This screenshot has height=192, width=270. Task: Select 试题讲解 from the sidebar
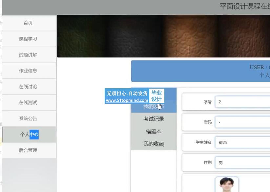pyautogui.click(x=29, y=55)
